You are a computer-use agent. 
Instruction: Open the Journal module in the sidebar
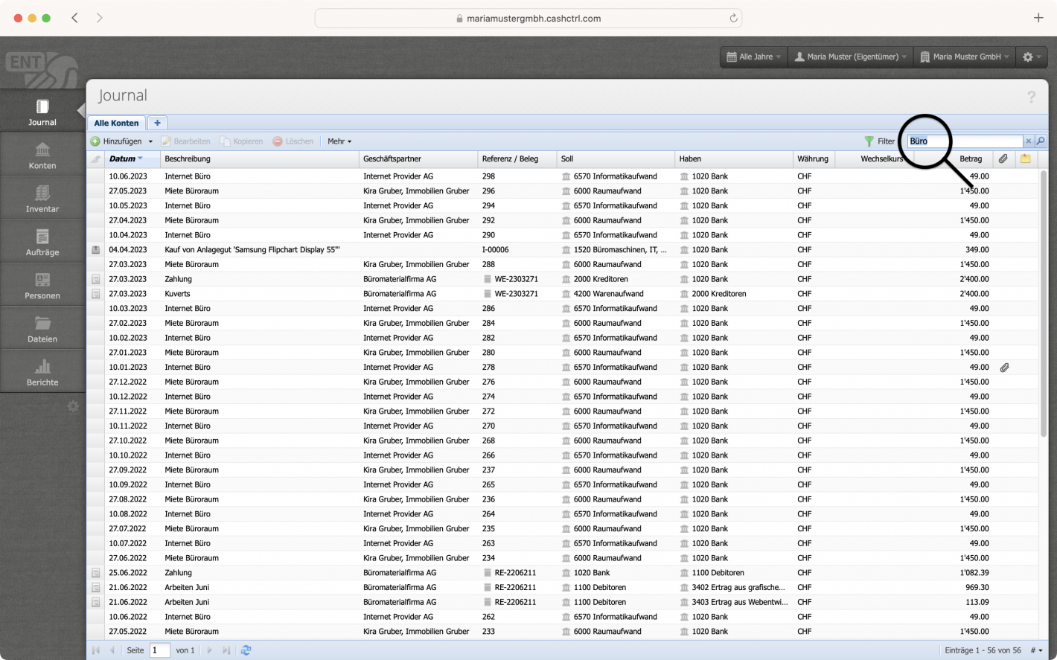42,111
